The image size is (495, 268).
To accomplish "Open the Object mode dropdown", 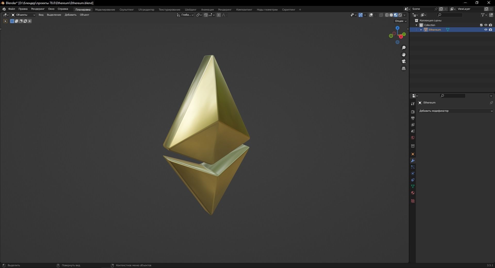I will (x=23, y=15).
